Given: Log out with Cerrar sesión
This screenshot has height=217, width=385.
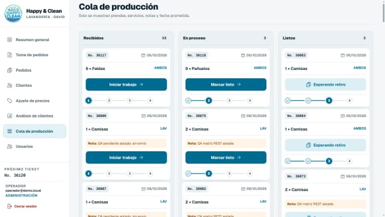Looking at the screenshot, I should pos(22,206).
